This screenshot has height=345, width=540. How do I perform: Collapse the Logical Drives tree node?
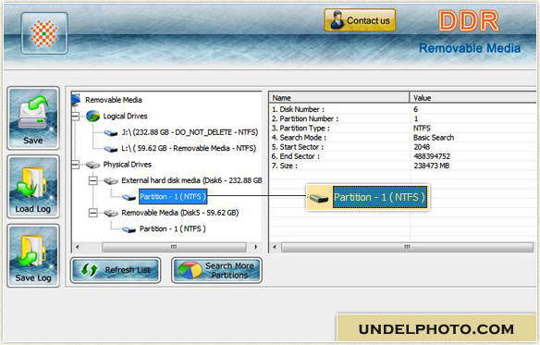click(x=75, y=117)
